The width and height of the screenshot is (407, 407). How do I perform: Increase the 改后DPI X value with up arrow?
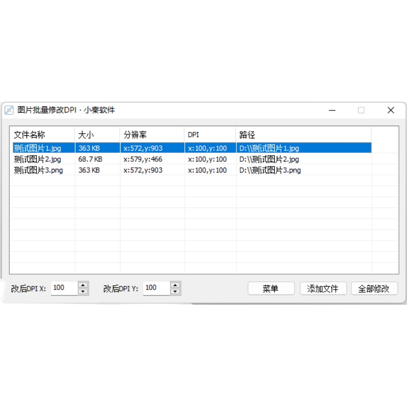click(x=83, y=285)
